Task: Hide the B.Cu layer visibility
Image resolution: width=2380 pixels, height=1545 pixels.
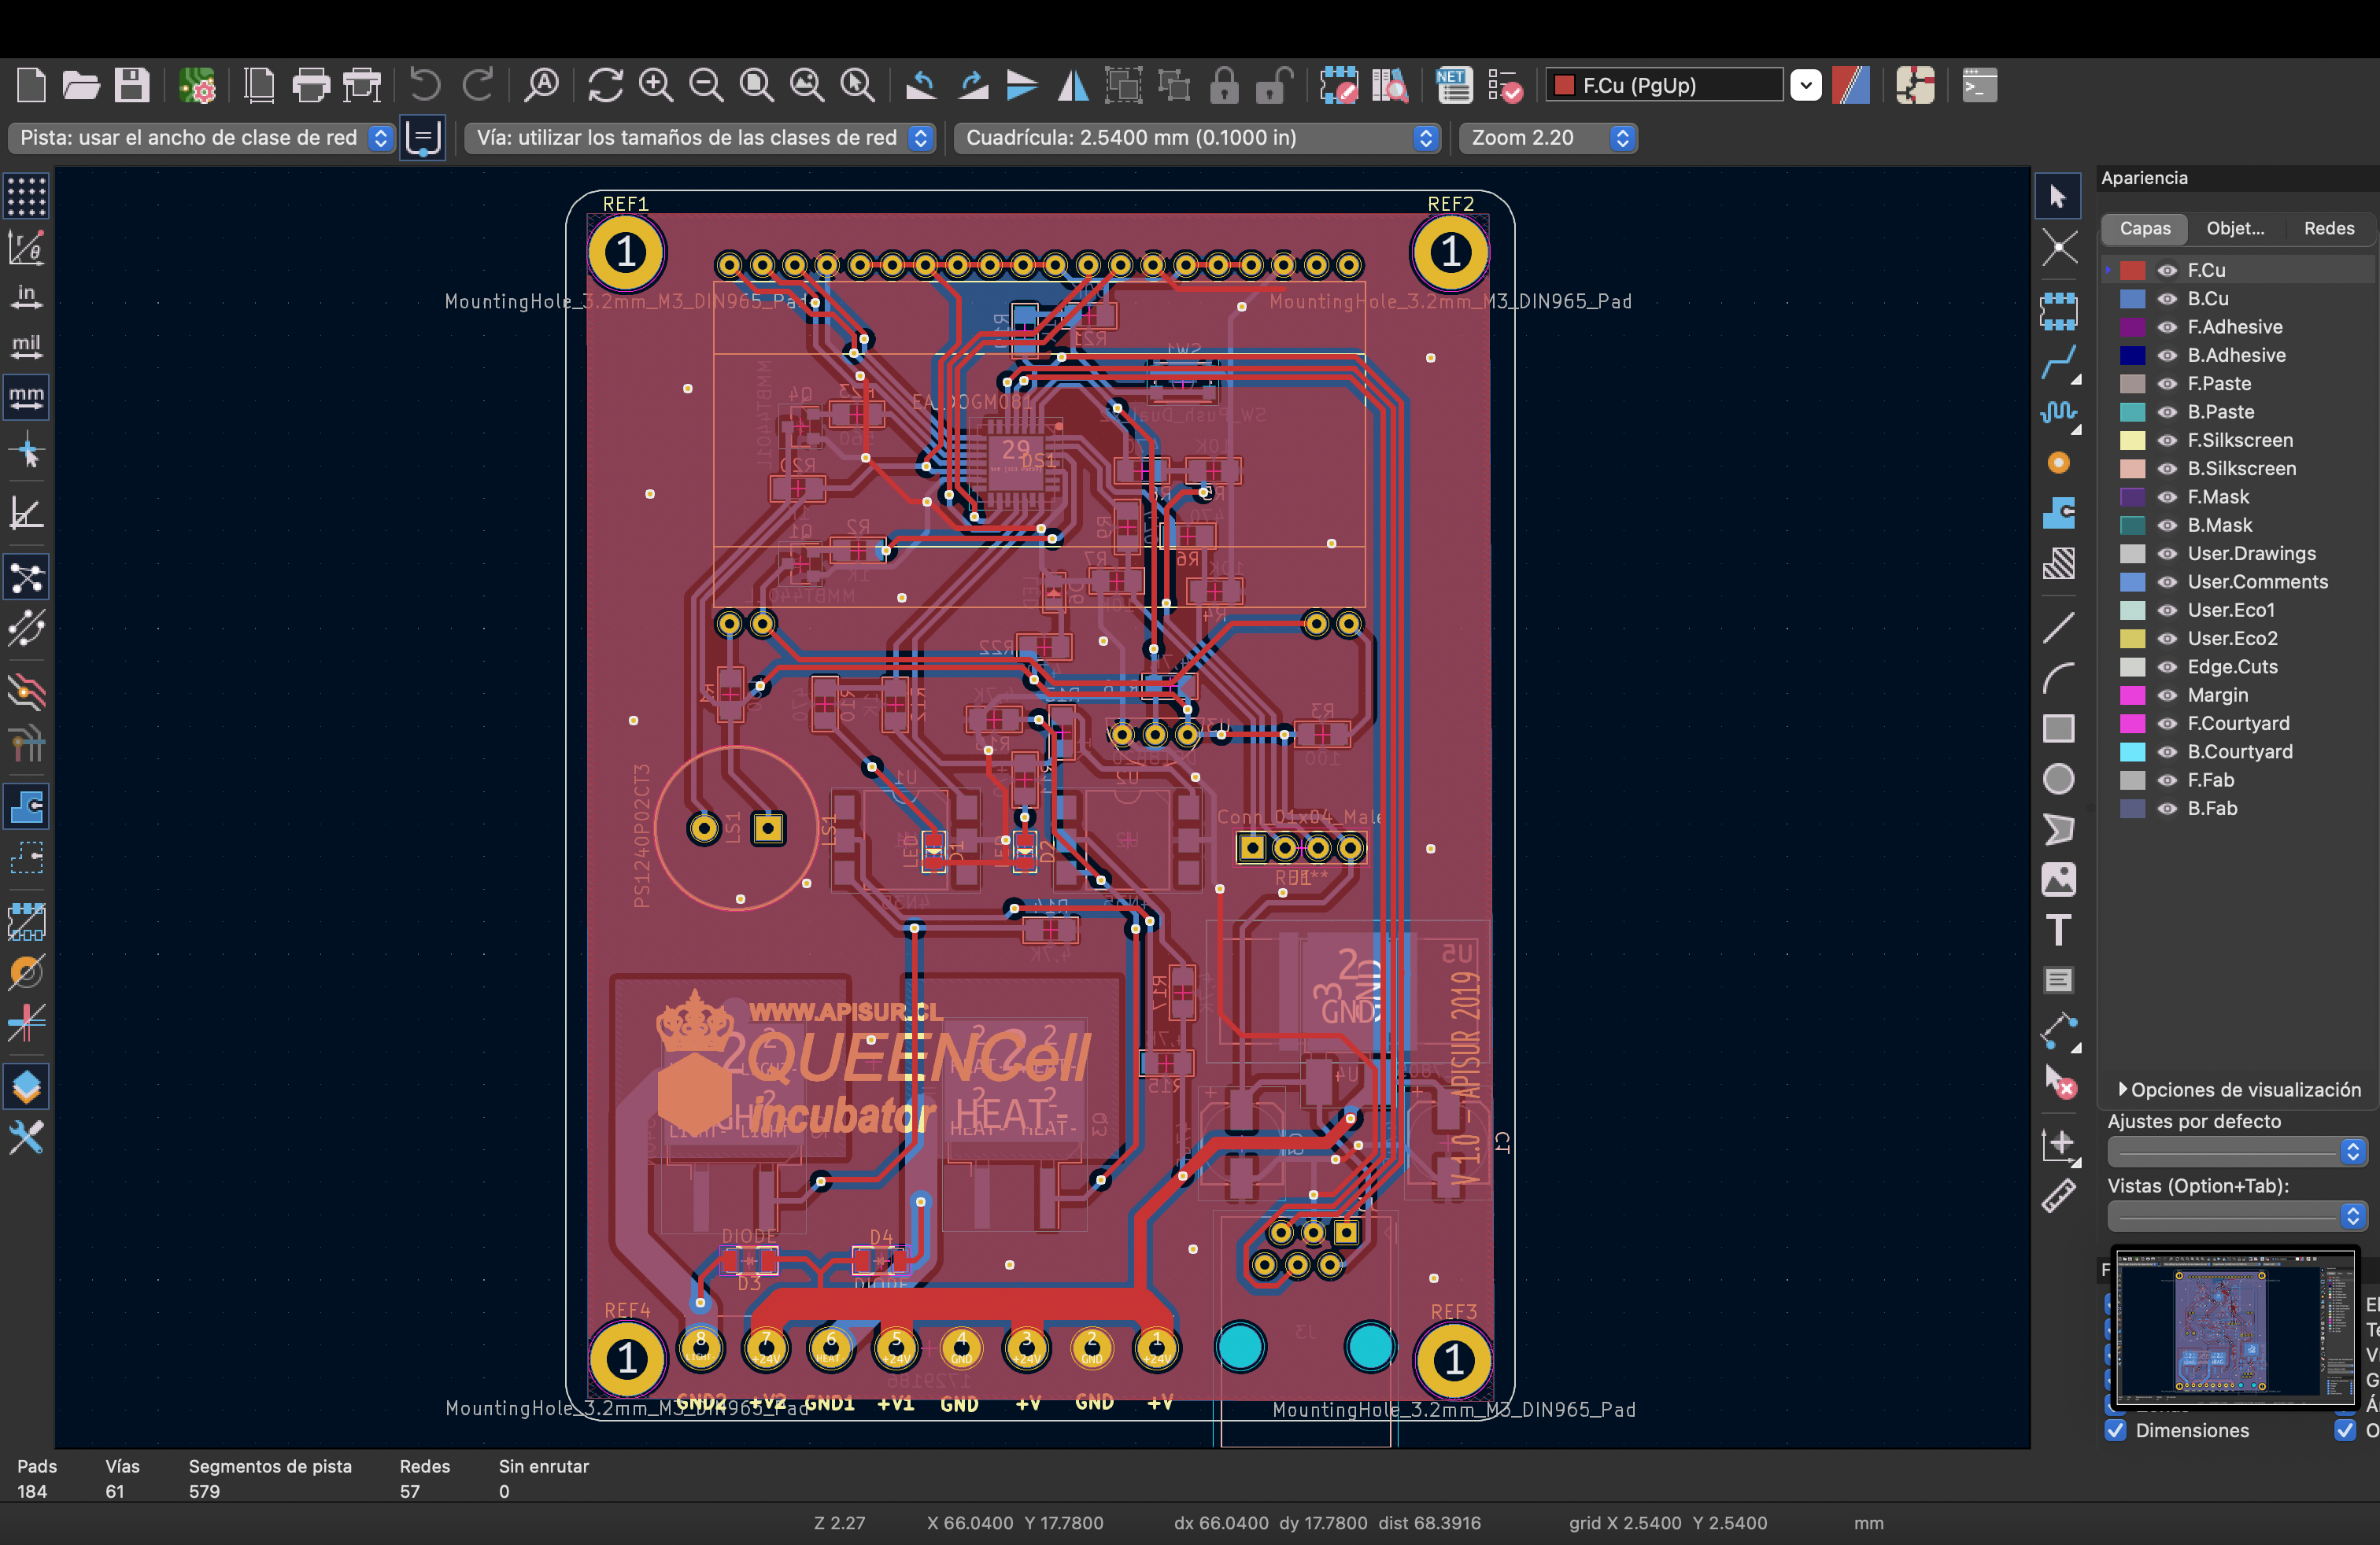Action: point(2167,299)
